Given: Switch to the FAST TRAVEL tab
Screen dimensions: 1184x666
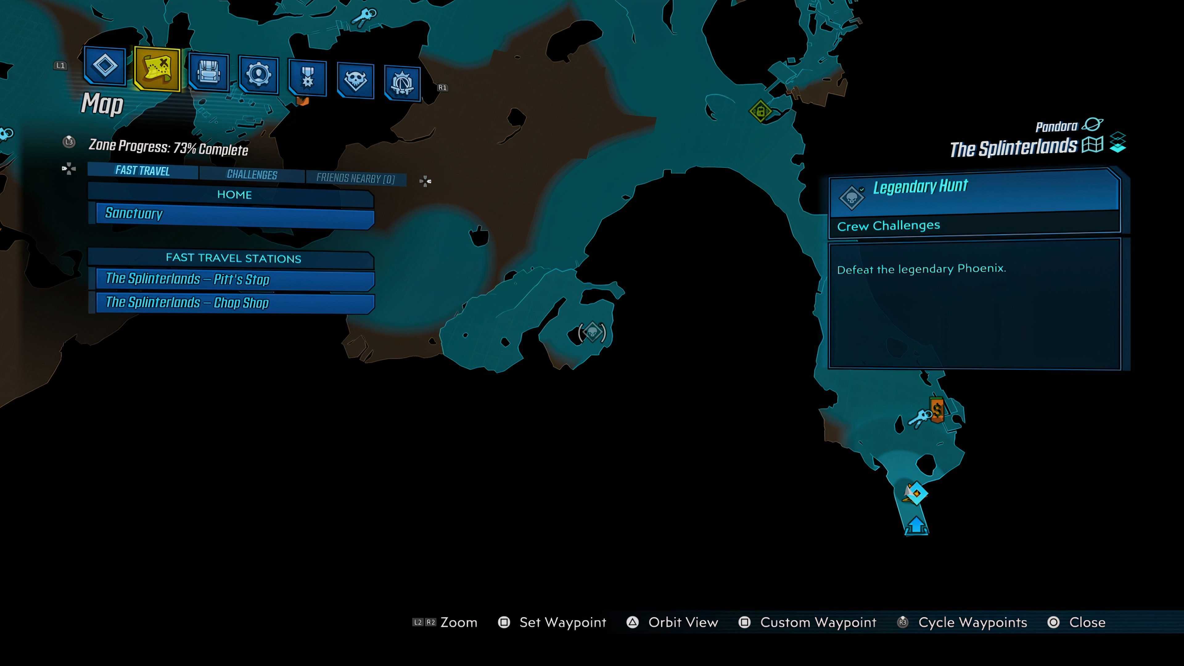Looking at the screenshot, I should [142, 171].
